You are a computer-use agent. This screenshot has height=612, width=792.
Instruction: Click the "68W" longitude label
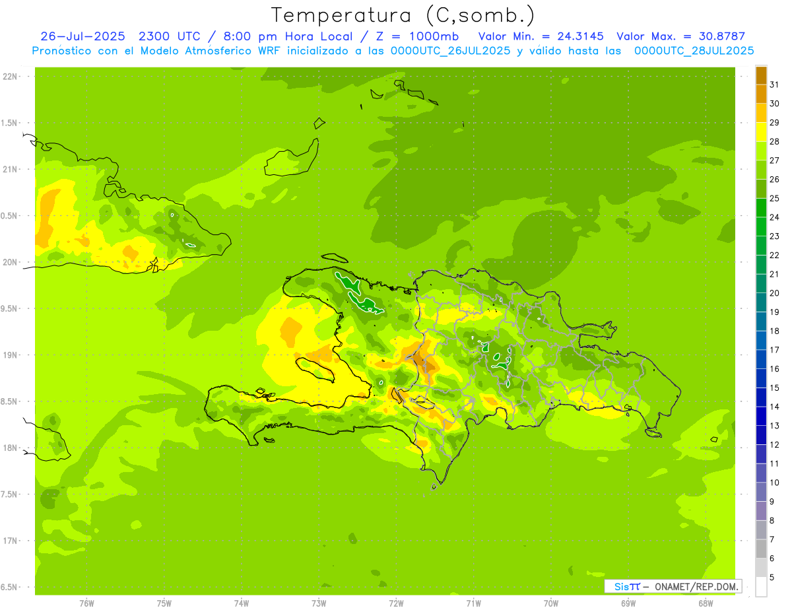pos(706,603)
